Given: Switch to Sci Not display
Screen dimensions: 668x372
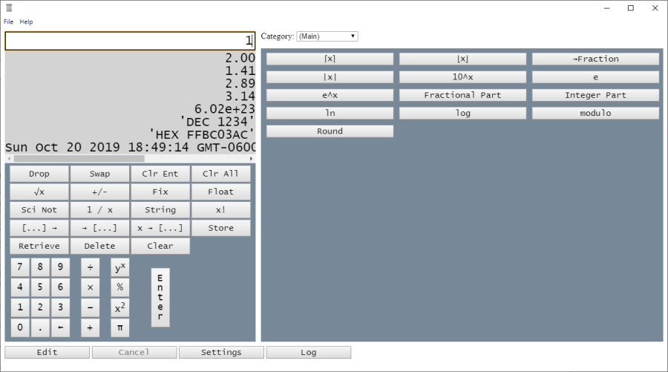Looking at the screenshot, I should click(39, 209).
